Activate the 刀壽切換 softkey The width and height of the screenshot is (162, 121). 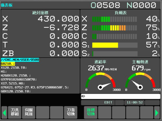71,113
